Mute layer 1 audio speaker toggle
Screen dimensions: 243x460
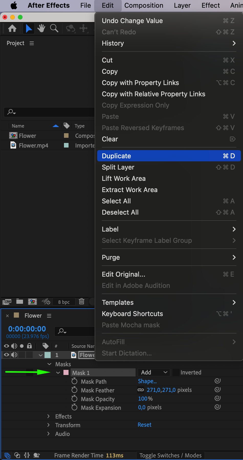[14, 355]
